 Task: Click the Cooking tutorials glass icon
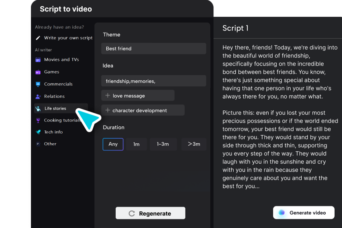(x=38, y=121)
